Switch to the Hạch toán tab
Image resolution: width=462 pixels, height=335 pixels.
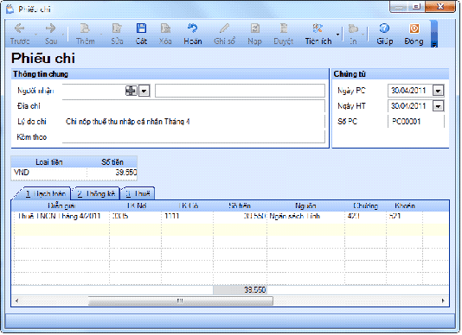pos(46,193)
